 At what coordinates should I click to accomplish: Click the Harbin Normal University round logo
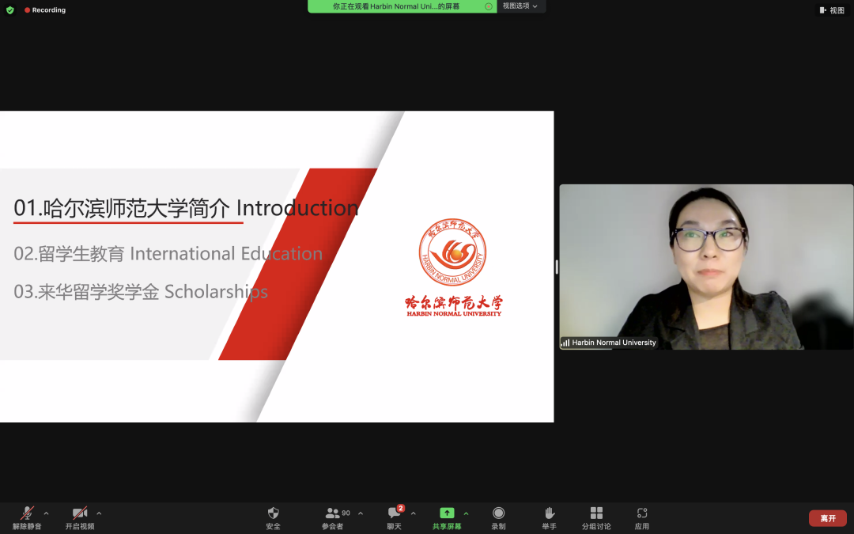click(x=452, y=252)
